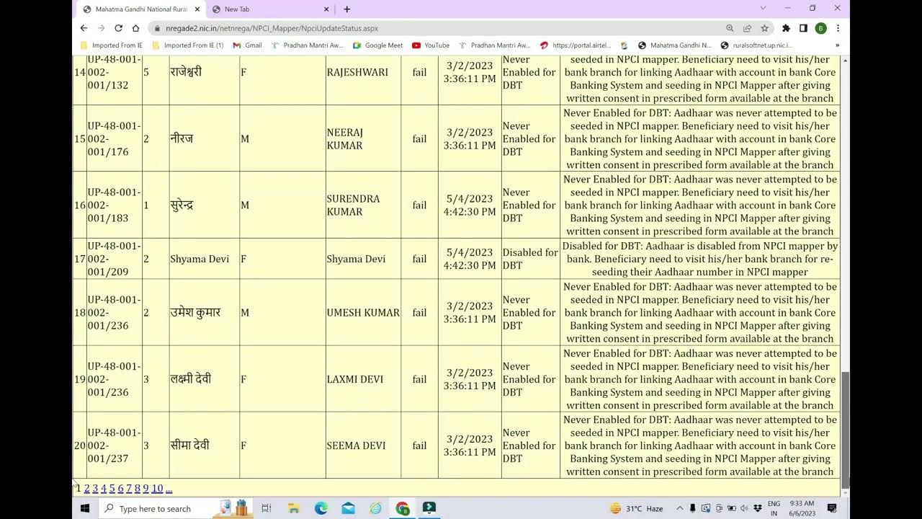Show more bookmarks with the overflow chevron
This screenshot has height=519, width=922.
pyautogui.click(x=837, y=45)
